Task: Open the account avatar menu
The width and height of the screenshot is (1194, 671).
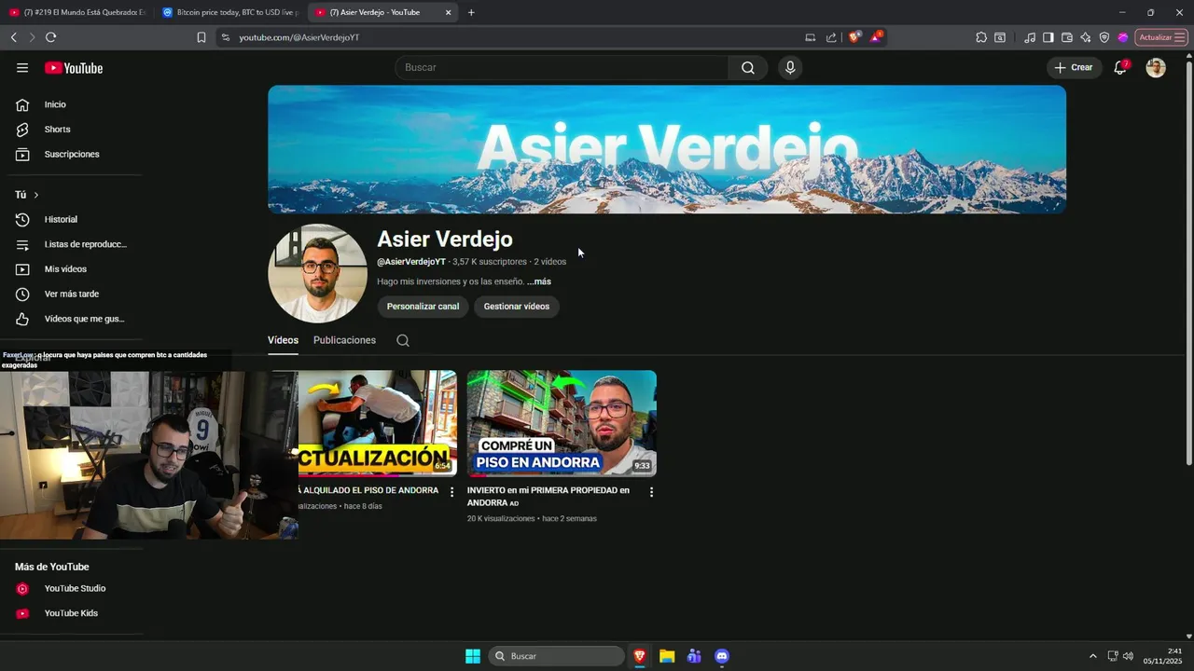Action: point(1156,67)
